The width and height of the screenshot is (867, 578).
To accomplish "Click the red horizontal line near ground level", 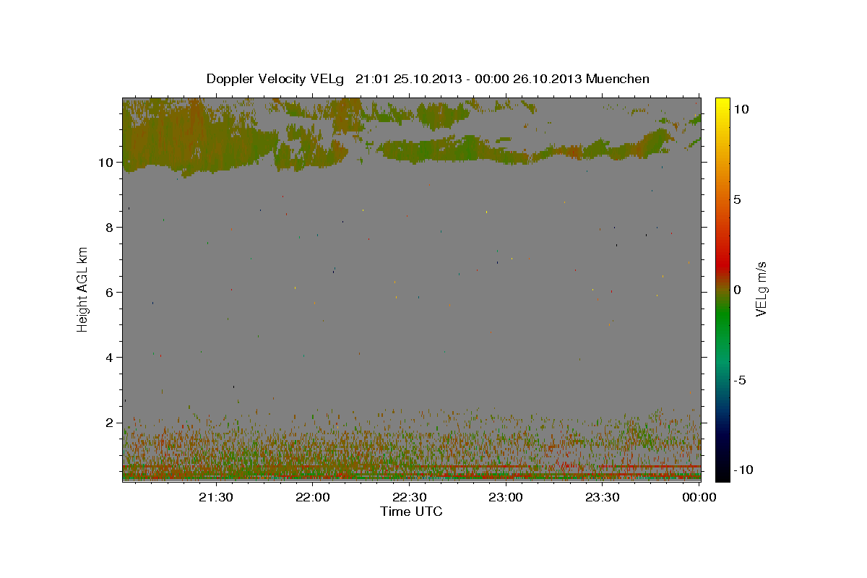I will click(411, 467).
